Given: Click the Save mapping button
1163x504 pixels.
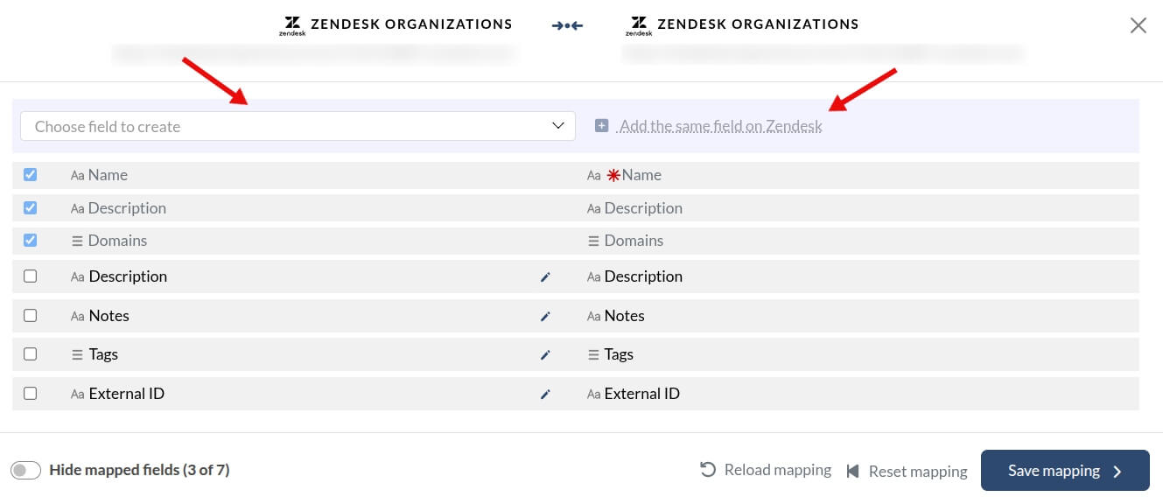Looking at the screenshot, I should point(1065,471).
